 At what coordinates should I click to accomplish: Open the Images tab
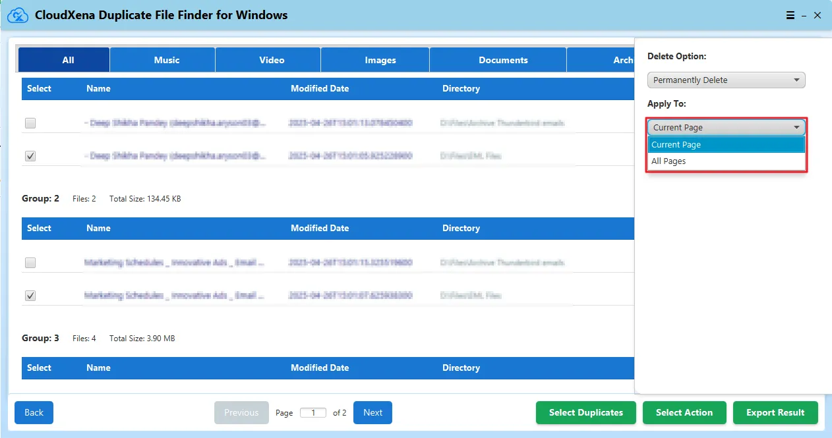(380, 60)
